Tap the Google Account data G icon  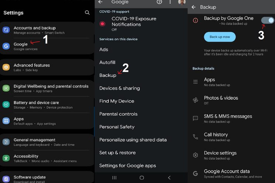coord(196,173)
